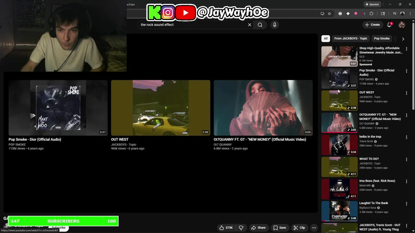Open options menu for Ima Boss

406,182
